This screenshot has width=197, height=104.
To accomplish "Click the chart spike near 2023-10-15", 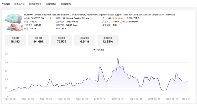I will pyautogui.click(x=100, y=67).
